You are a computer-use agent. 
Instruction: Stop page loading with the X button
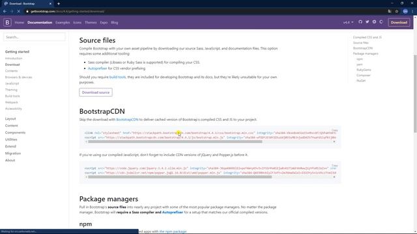[x=19, y=12]
